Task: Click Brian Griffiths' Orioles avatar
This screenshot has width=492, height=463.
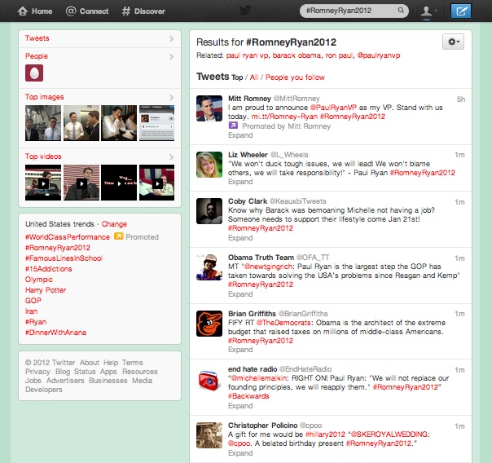Action: 209,324
